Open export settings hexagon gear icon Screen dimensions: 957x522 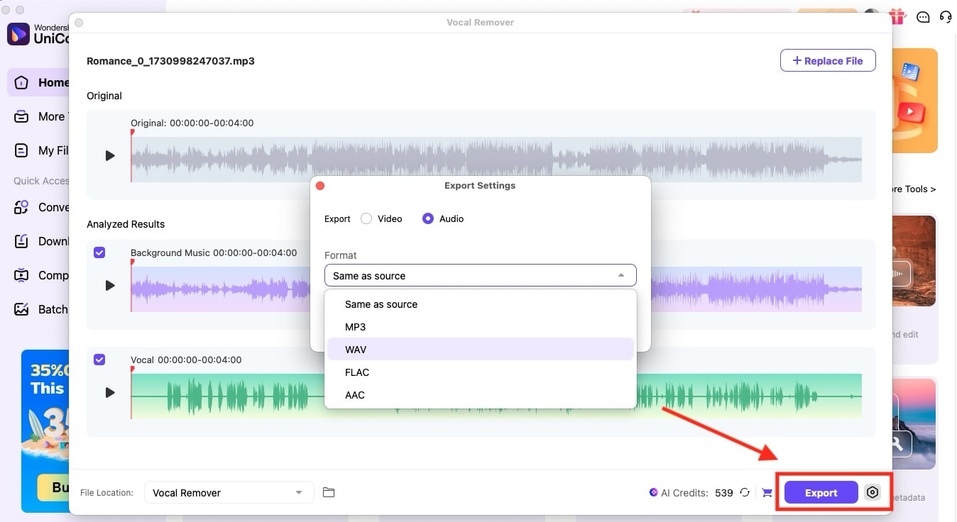tap(873, 492)
